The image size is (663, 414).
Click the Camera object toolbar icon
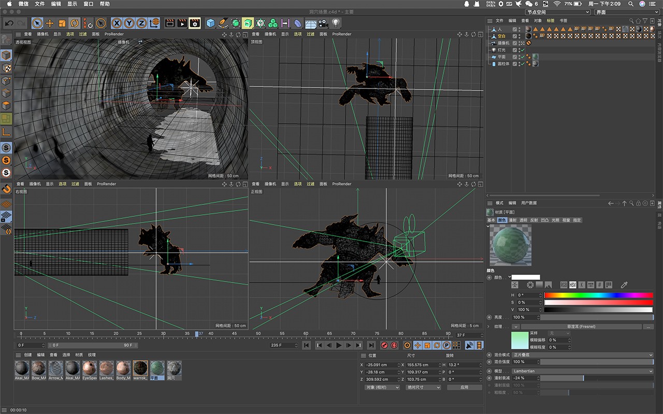pos(323,23)
